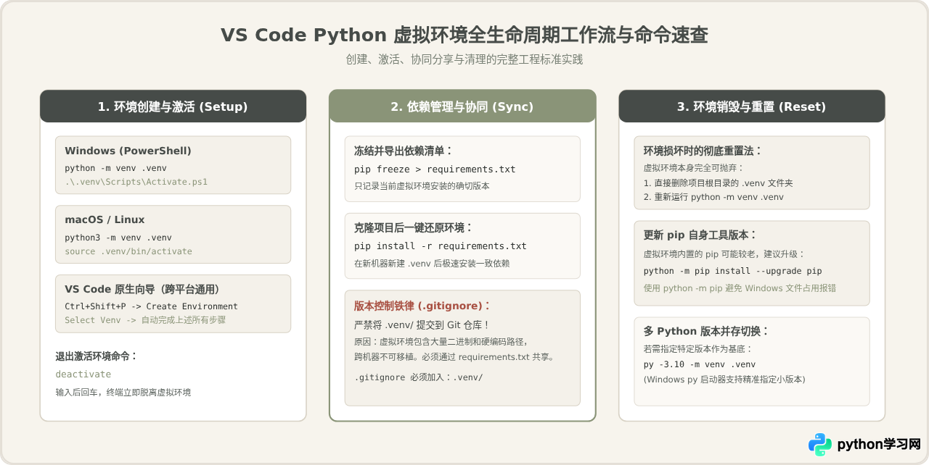Select header "1. 环境创建与激活 (Setup)"
The width and height of the screenshot is (929, 465).
coord(173,106)
